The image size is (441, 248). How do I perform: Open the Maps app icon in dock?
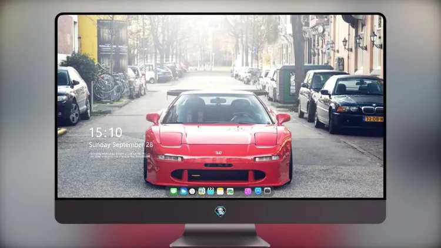[x=202, y=191]
